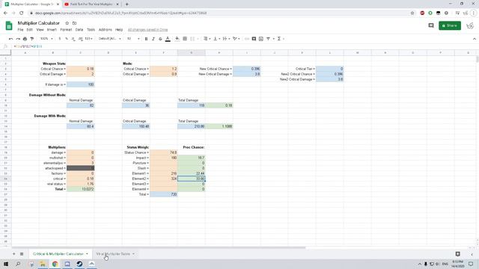Toggle bold formatting
Image resolution: width=479 pixels, height=269 pixels.
[x=147, y=39]
